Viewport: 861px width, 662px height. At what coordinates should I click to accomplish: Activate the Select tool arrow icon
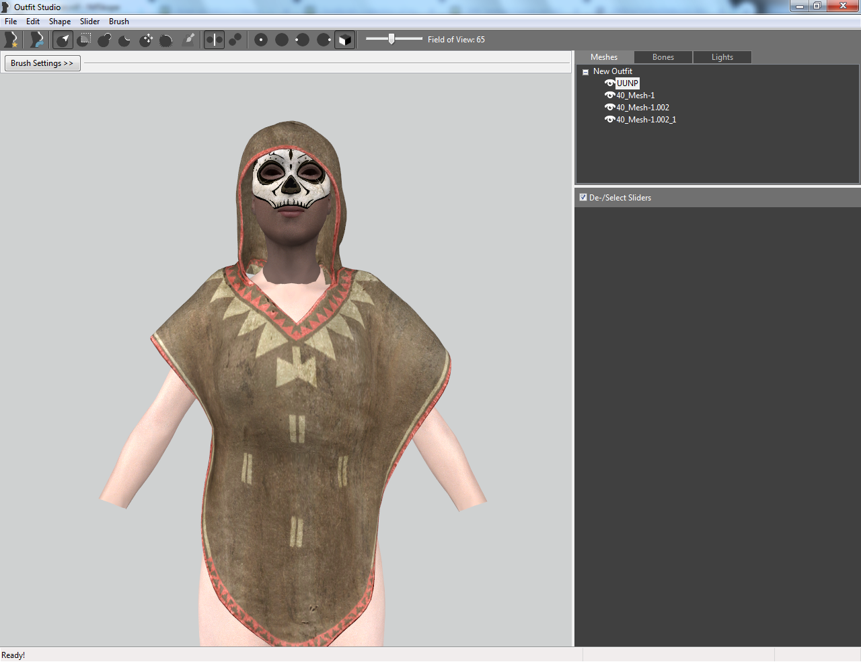(x=63, y=40)
